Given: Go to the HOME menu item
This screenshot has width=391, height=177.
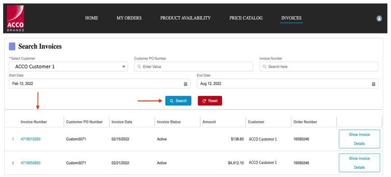Looking at the screenshot, I should pos(92,18).
